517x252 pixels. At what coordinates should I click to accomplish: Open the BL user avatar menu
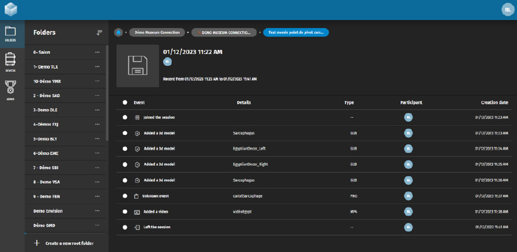[x=508, y=10]
